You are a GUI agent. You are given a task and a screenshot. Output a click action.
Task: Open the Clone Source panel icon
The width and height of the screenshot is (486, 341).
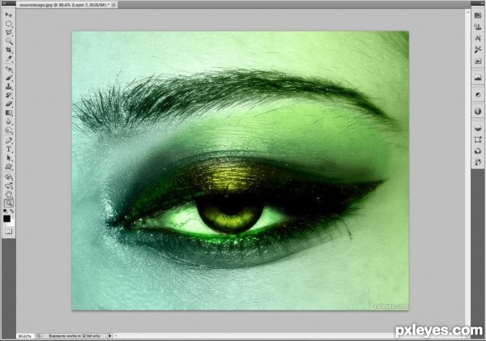pos(478,27)
